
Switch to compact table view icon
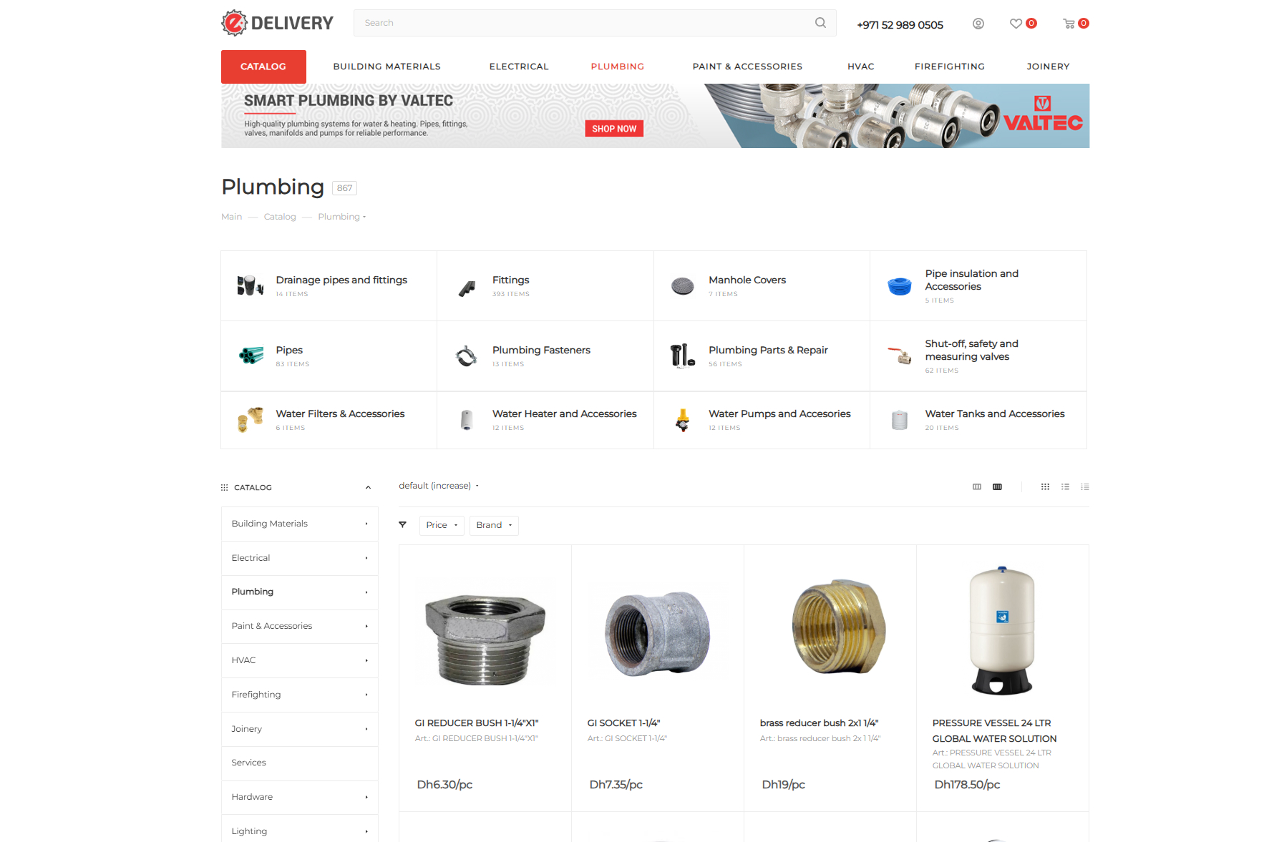(x=1085, y=486)
